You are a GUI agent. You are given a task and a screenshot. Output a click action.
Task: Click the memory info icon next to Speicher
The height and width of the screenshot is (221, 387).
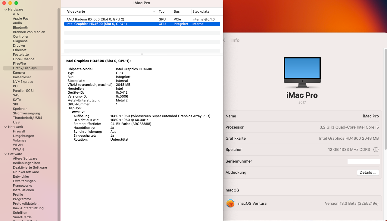tap(376, 150)
